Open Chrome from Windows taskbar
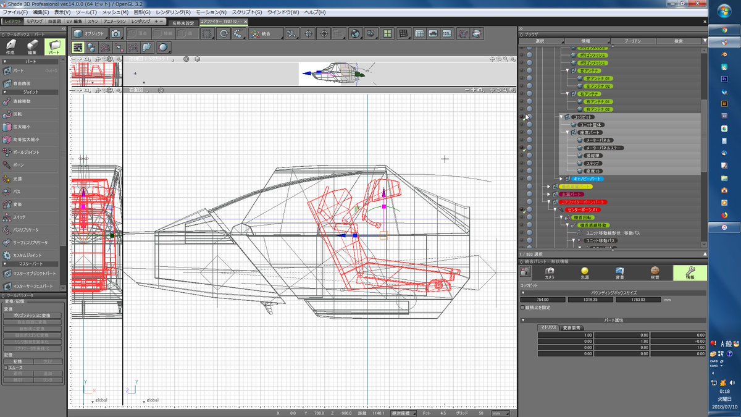741x417 pixels. pos(724,29)
